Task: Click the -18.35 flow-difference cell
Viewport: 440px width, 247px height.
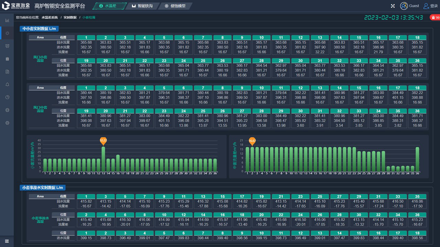Action: [x=339, y=224]
